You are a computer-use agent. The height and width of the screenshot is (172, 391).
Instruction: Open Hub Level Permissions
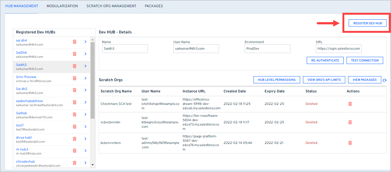[x=277, y=80]
